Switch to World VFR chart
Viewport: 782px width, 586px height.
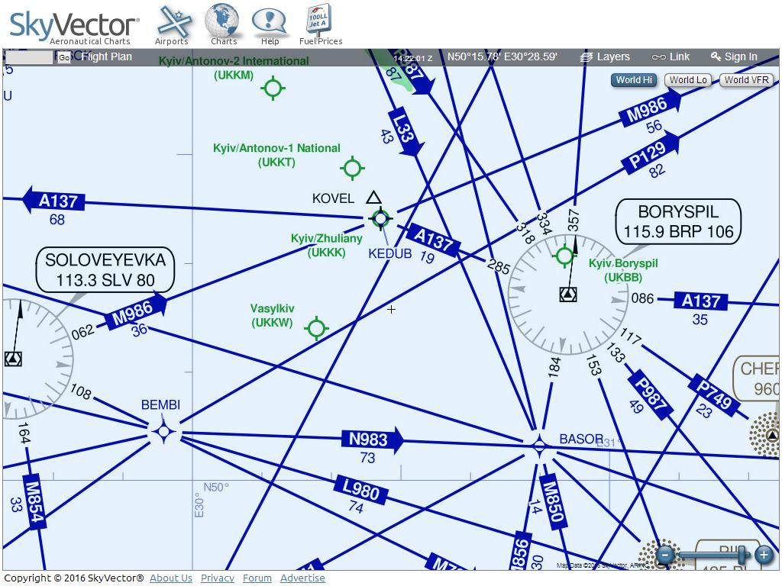point(746,80)
